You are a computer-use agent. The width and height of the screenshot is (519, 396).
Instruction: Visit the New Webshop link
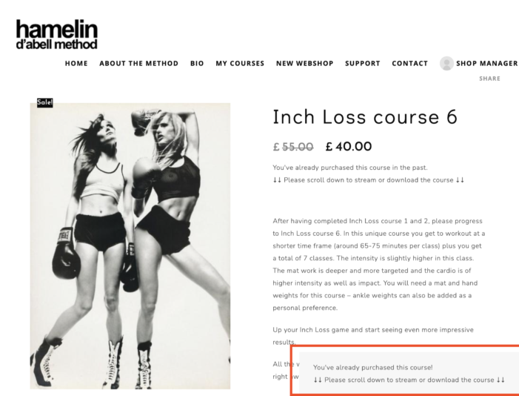[304, 63]
